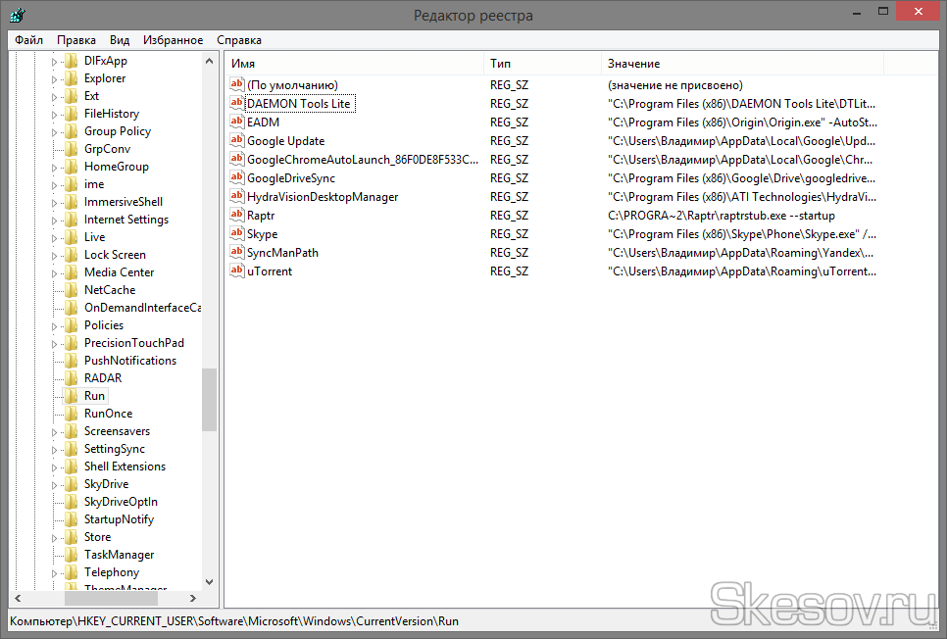Select the RunOnce key in tree
947x639 pixels.
tap(108, 414)
